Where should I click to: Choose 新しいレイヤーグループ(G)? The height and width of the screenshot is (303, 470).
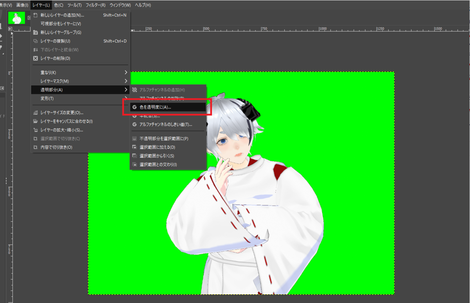pyautogui.click(x=80, y=32)
